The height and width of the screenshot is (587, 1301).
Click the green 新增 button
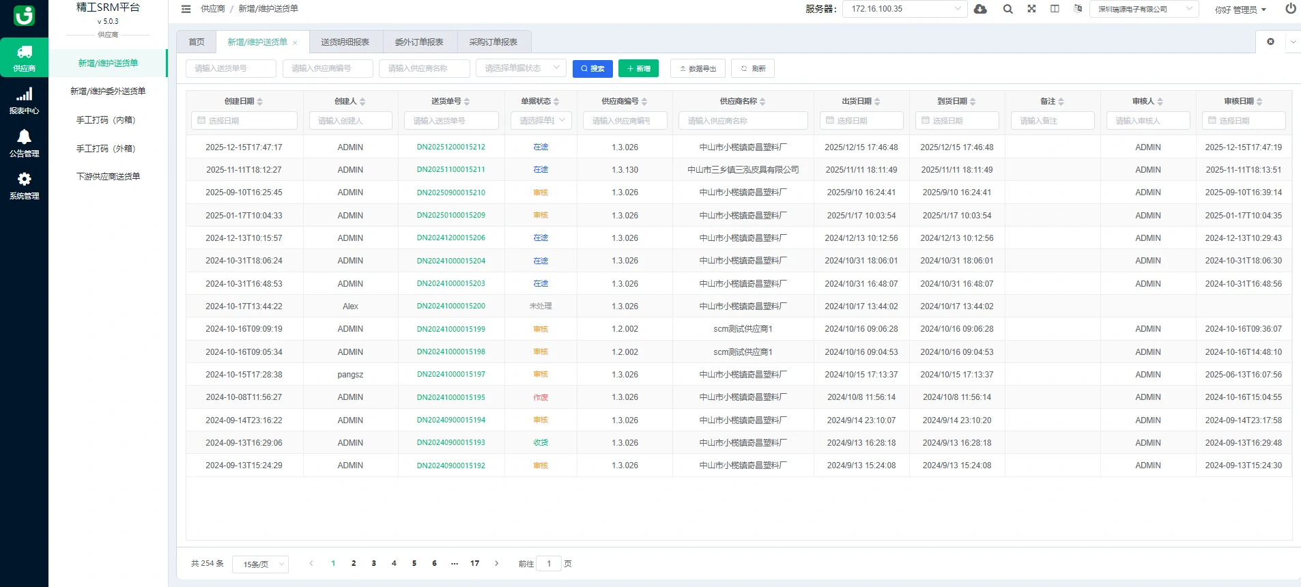(x=638, y=68)
